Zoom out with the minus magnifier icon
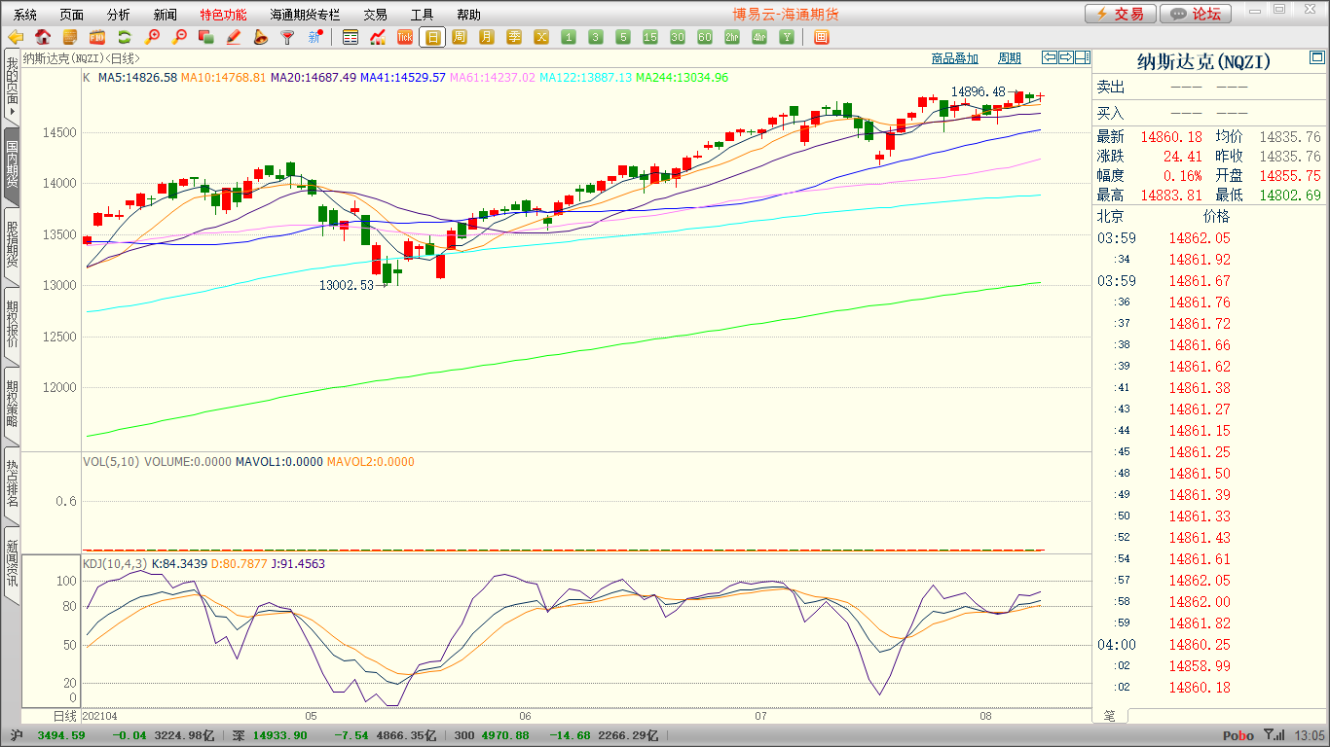Image resolution: width=1330 pixels, height=747 pixels. click(179, 37)
